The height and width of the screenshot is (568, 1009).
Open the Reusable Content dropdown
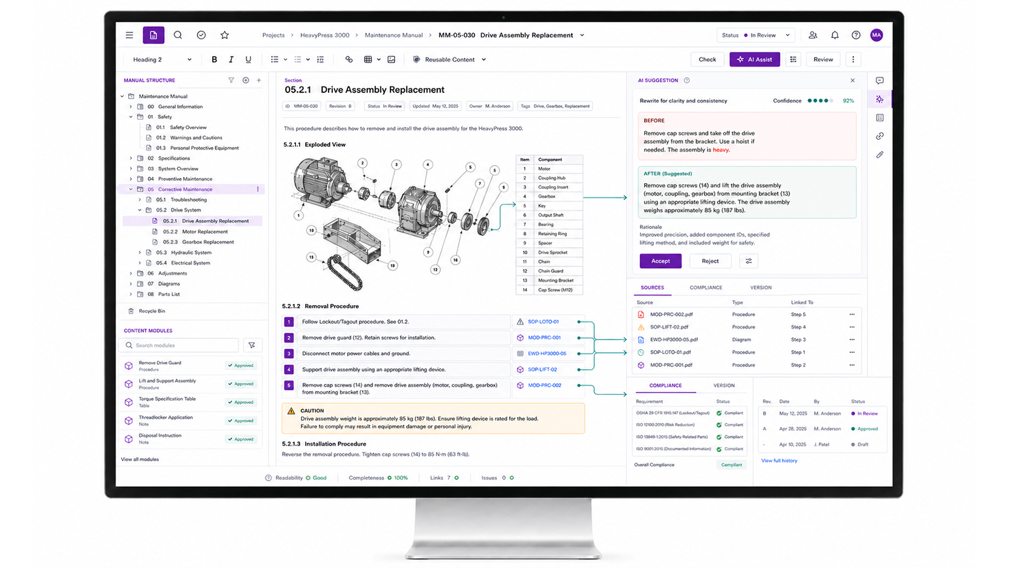[x=449, y=59]
